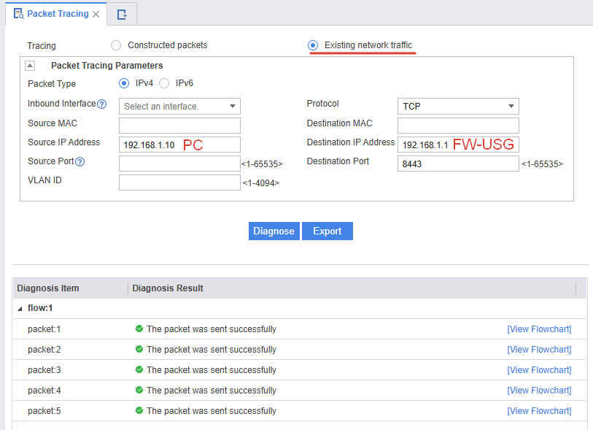This screenshot has height=430, width=593.
Task: Collapse the Packet Tracing Parameters section
Action: pos(30,66)
